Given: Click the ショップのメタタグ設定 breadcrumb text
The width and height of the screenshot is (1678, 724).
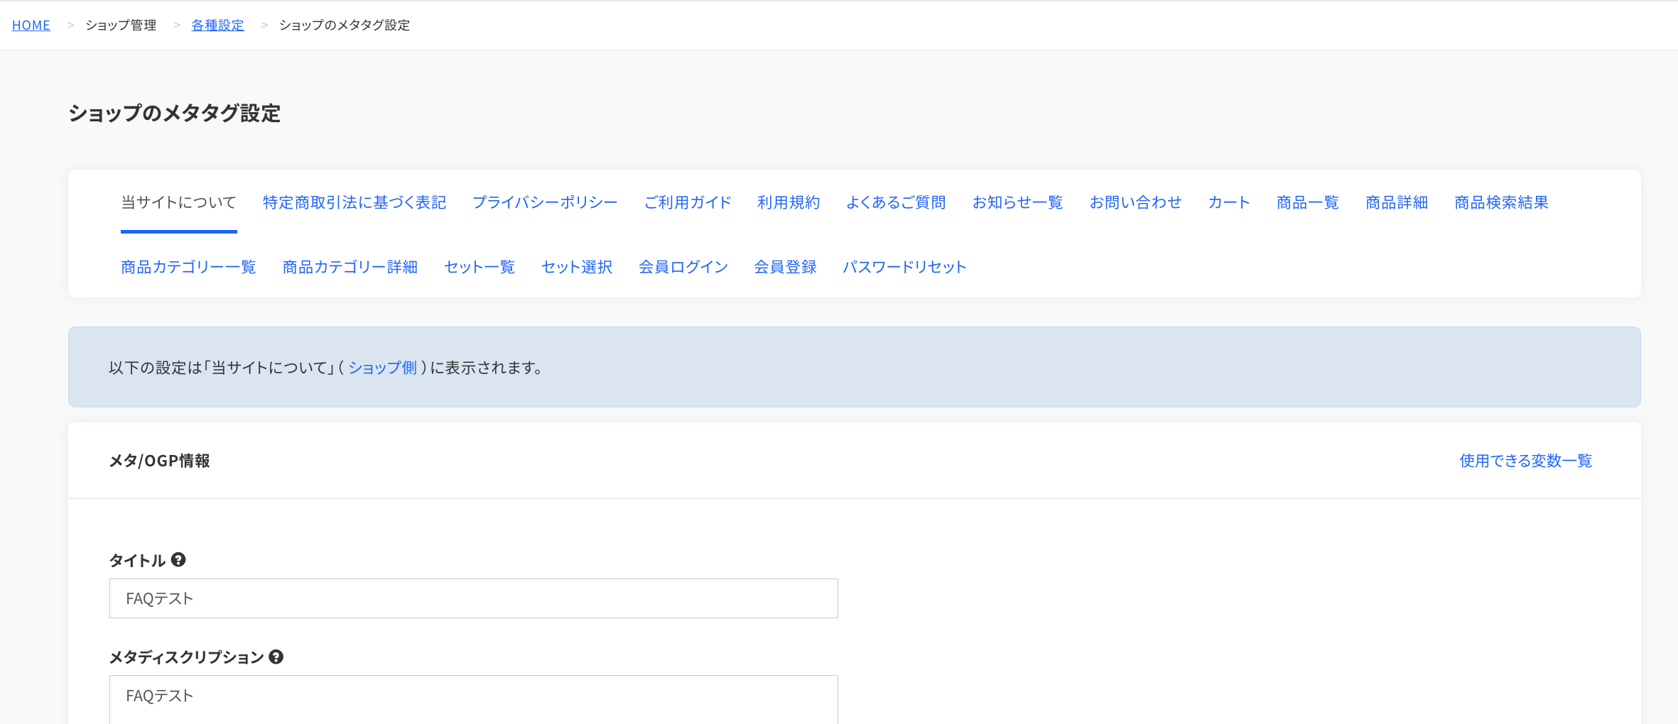Looking at the screenshot, I should (345, 25).
